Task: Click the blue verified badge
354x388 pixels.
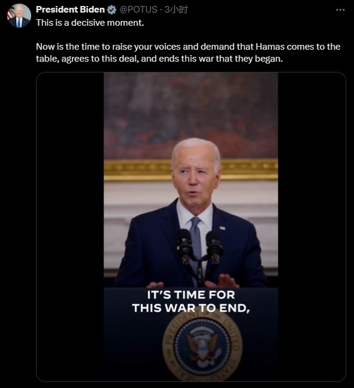Action: (x=111, y=10)
